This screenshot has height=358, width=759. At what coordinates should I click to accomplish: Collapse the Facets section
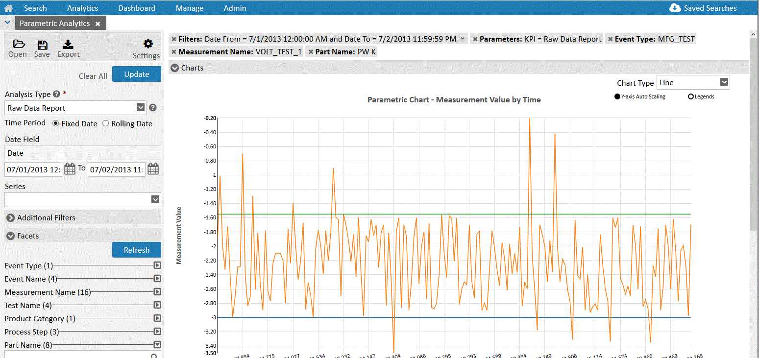click(10, 236)
